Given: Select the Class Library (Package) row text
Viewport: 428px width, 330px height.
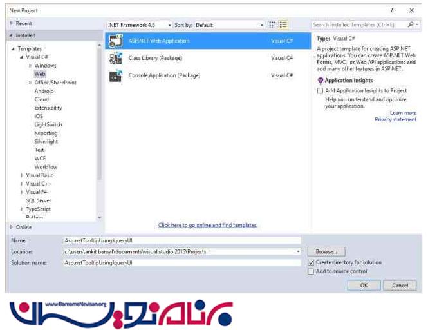Looking at the screenshot, I should tap(155, 58).
